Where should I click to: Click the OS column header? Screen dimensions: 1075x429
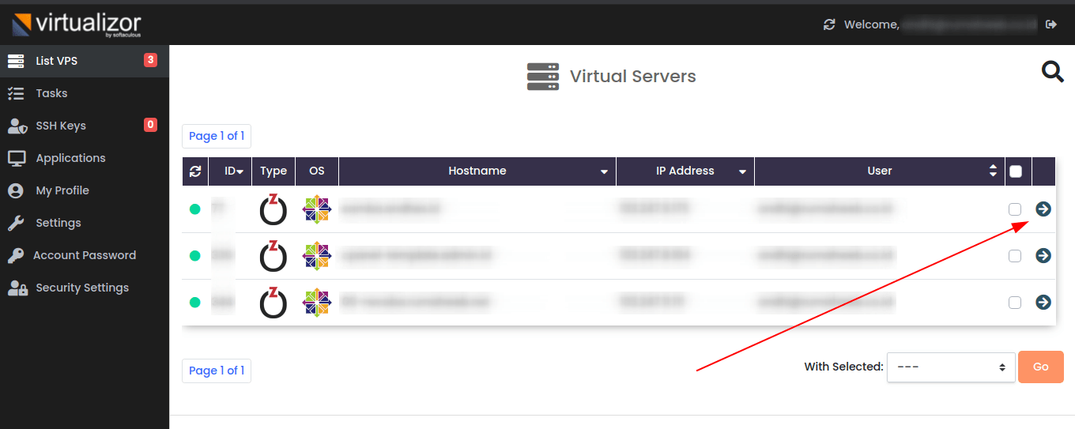pos(317,171)
